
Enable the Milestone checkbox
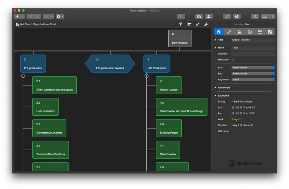click(x=233, y=59)
